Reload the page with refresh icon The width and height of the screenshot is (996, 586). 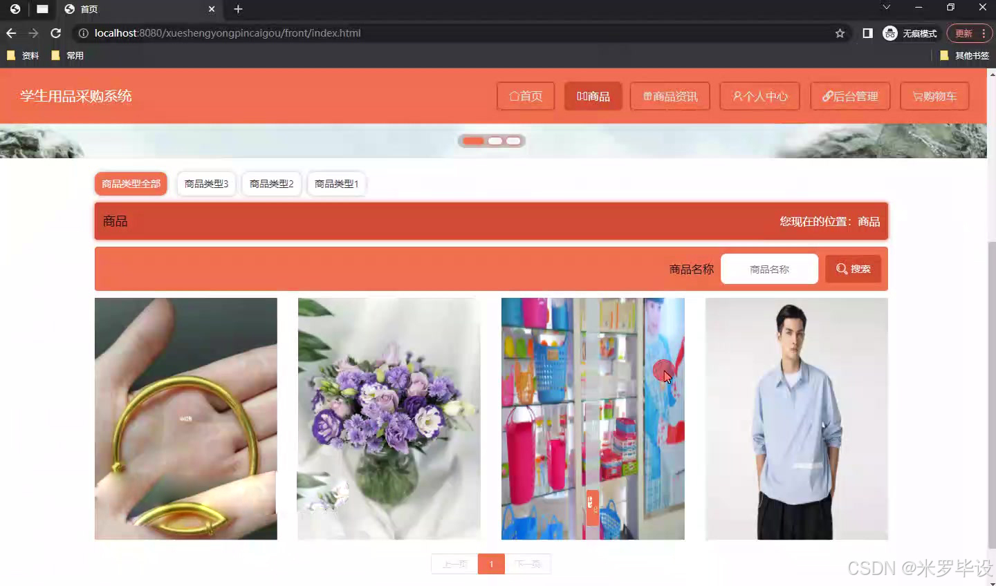coord(56,33)
